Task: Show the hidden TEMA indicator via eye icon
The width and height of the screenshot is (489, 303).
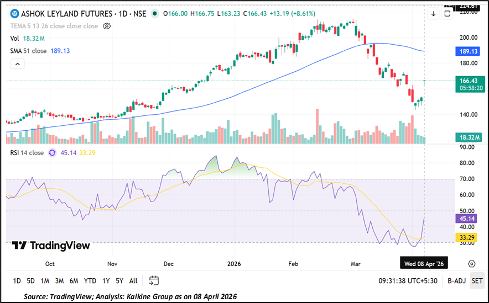Action: 108,26
